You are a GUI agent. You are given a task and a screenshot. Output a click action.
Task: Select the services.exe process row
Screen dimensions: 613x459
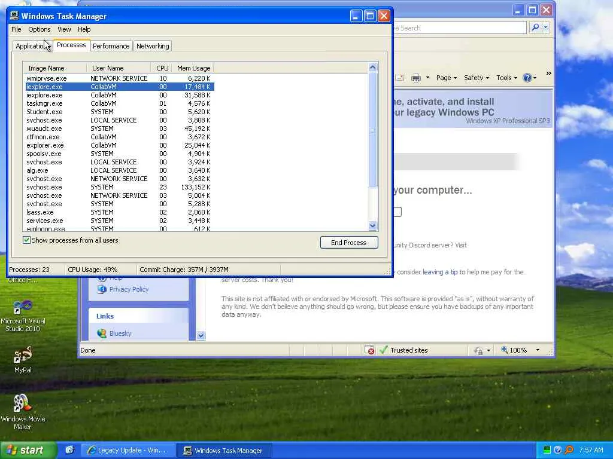(119, 221)
